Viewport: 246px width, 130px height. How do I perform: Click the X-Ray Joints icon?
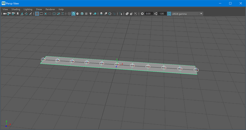[x=136, y=14]
